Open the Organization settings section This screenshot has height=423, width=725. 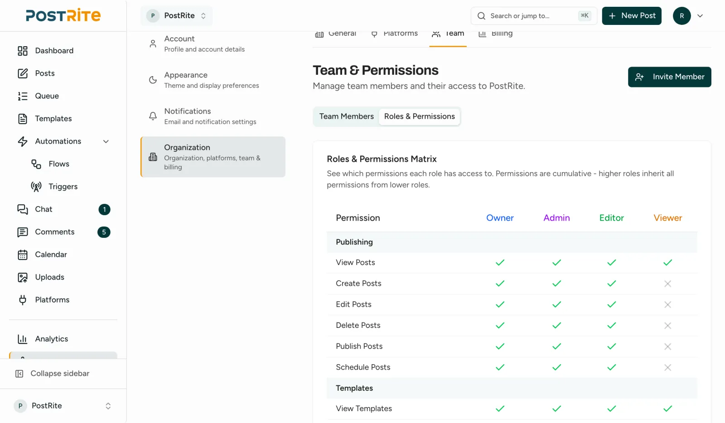click(213, 157)
